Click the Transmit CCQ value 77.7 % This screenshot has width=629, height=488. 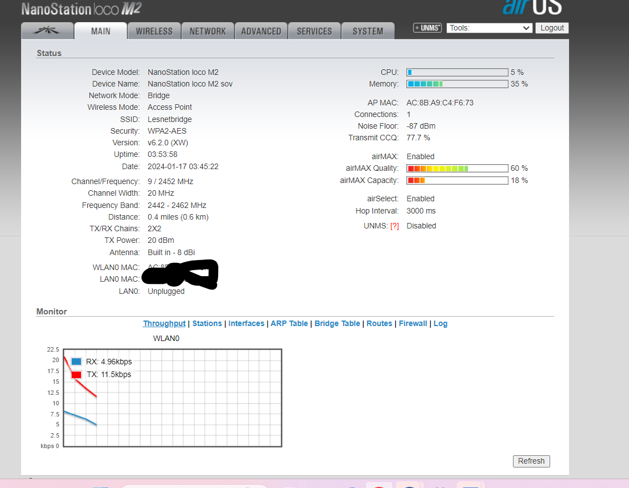coord(418,138)
